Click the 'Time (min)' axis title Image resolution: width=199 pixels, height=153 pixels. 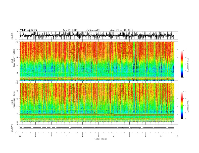[101, 139]
